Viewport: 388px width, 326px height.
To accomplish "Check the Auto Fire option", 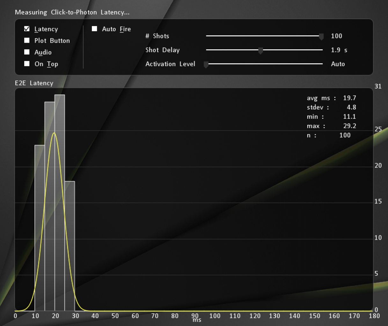I will click(x=94, y=29).
